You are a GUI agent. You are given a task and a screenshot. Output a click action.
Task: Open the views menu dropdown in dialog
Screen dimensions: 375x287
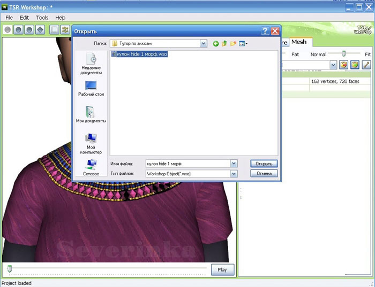[243, 44]
